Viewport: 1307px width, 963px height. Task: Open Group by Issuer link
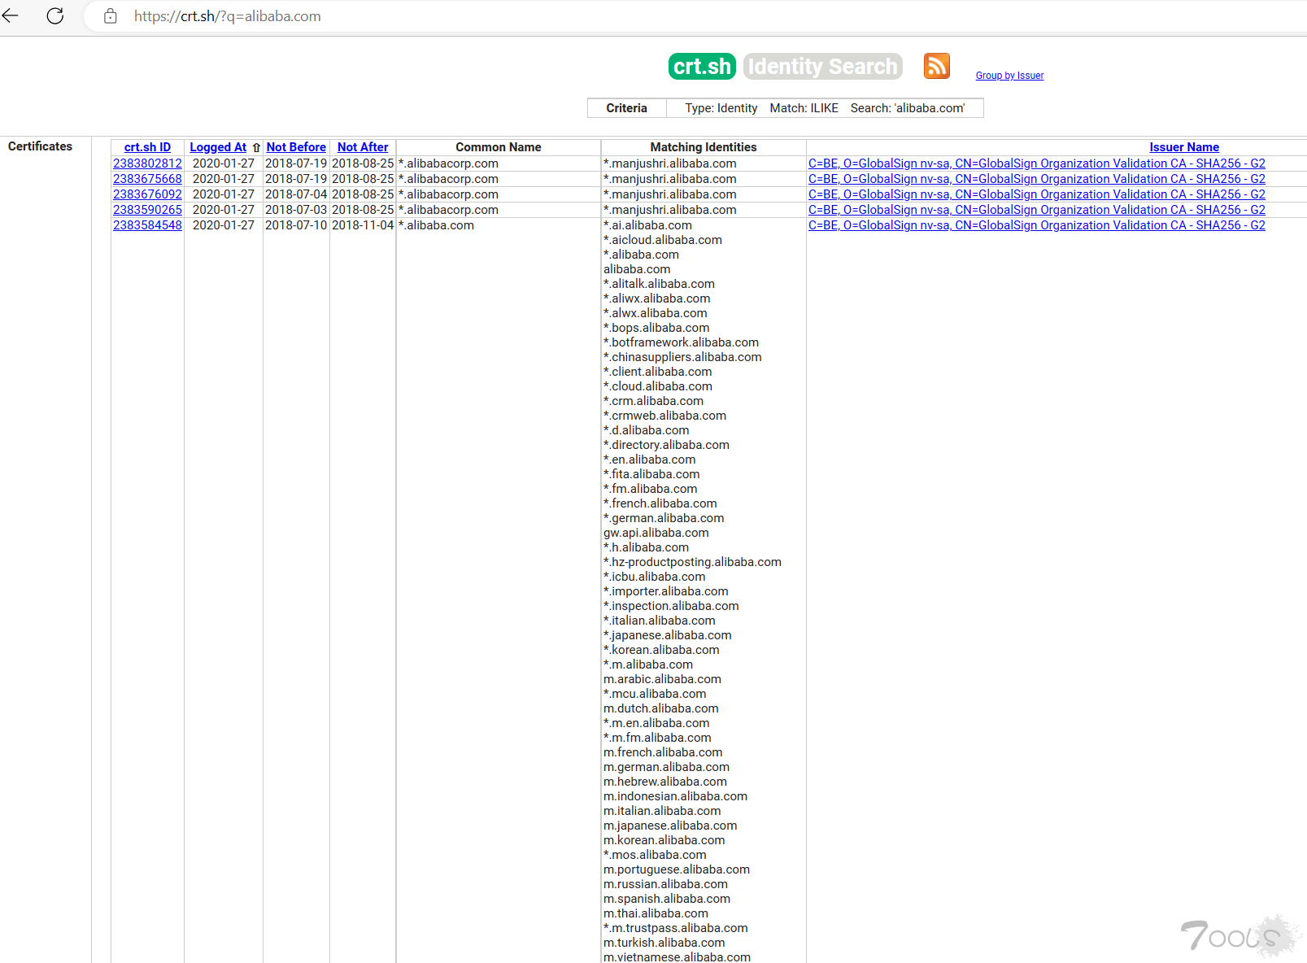[1009, 76]
